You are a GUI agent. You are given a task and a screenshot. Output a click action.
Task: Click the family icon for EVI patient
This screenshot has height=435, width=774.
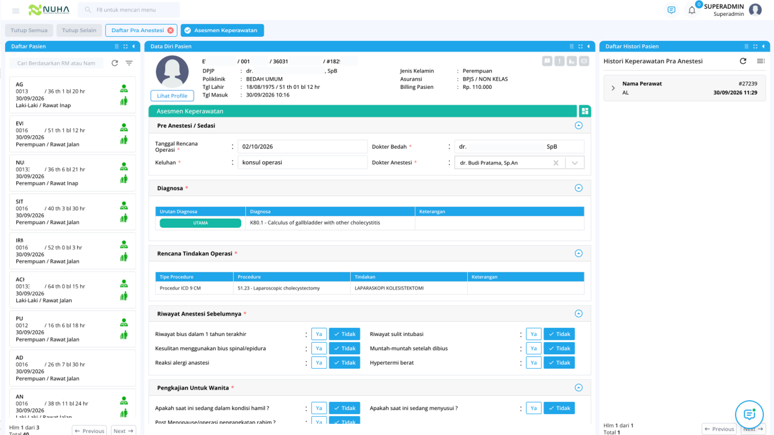pyautogui.click(x=124, y=140)
